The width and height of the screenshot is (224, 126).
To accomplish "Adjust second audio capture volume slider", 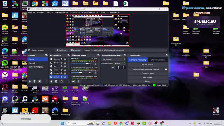I will (x=80, y=73).
